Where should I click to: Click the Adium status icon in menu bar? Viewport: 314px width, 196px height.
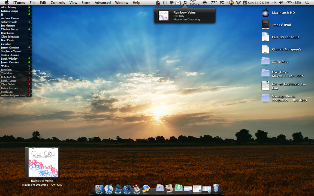pyautogui.click(x=158, y=3)
